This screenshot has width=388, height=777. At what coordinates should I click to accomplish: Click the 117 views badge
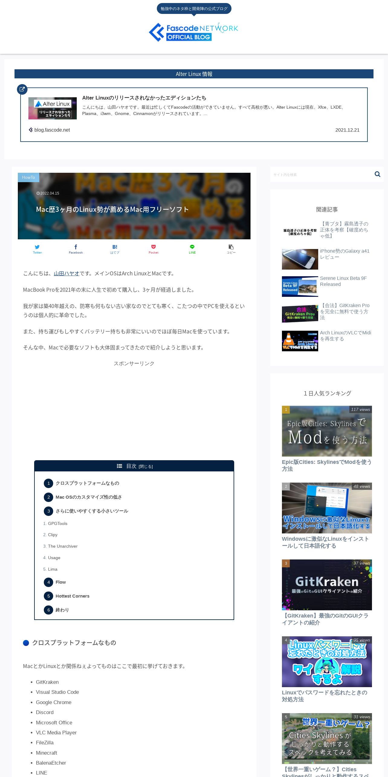tap(361, 409)
